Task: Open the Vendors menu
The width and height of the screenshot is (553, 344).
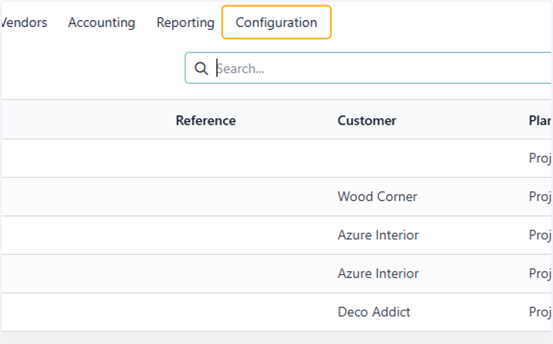Action: click(24, 22)
